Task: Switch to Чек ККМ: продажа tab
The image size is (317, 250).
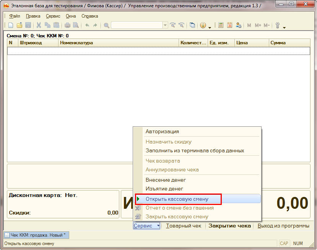Action: (36, 235)
